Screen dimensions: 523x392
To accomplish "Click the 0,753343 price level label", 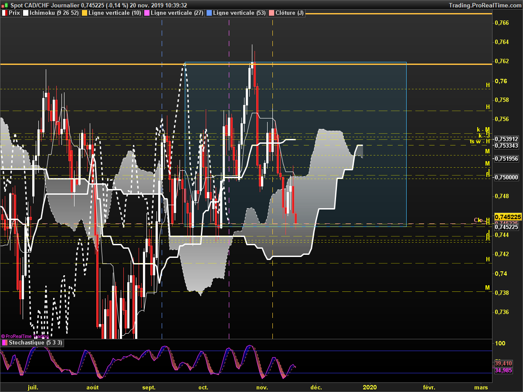I will click(x=507, y=145).
